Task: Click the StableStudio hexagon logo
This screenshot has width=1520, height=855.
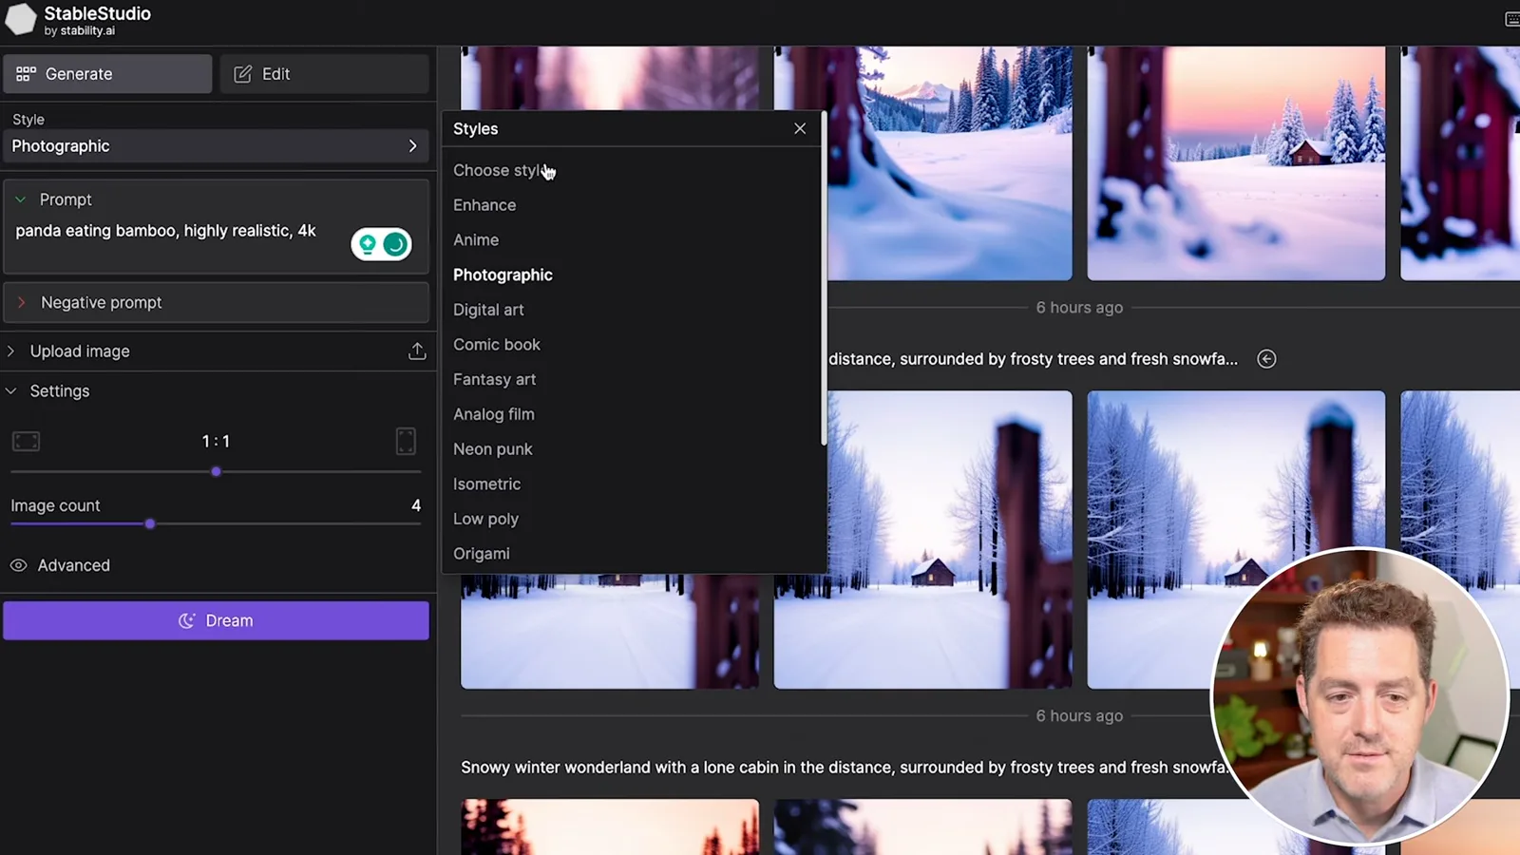Action: click(21, 20)
